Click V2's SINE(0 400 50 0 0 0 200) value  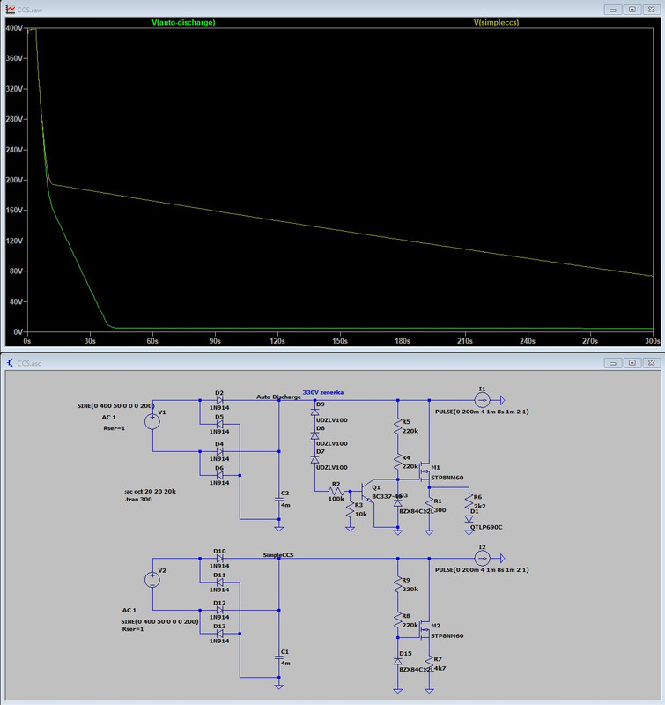[159, 622]
